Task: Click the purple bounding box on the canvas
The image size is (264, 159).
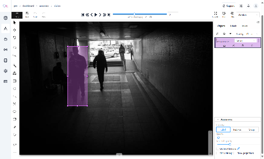Action: [x=77, y=76]
